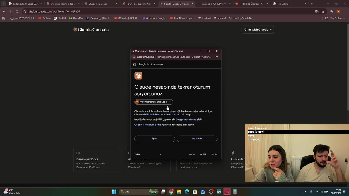Open yusuf7855 GitHub bookmark
Screen dimensions: 349x196
tap(23, 18)
